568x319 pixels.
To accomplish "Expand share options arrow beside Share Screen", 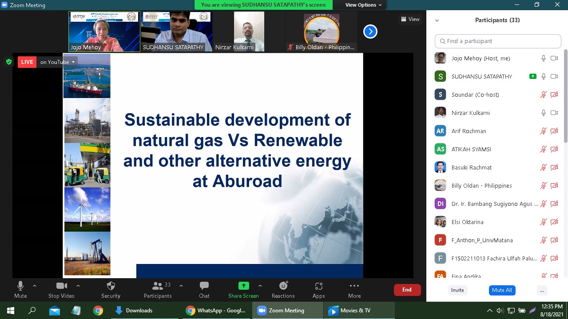I will (260, 286).
